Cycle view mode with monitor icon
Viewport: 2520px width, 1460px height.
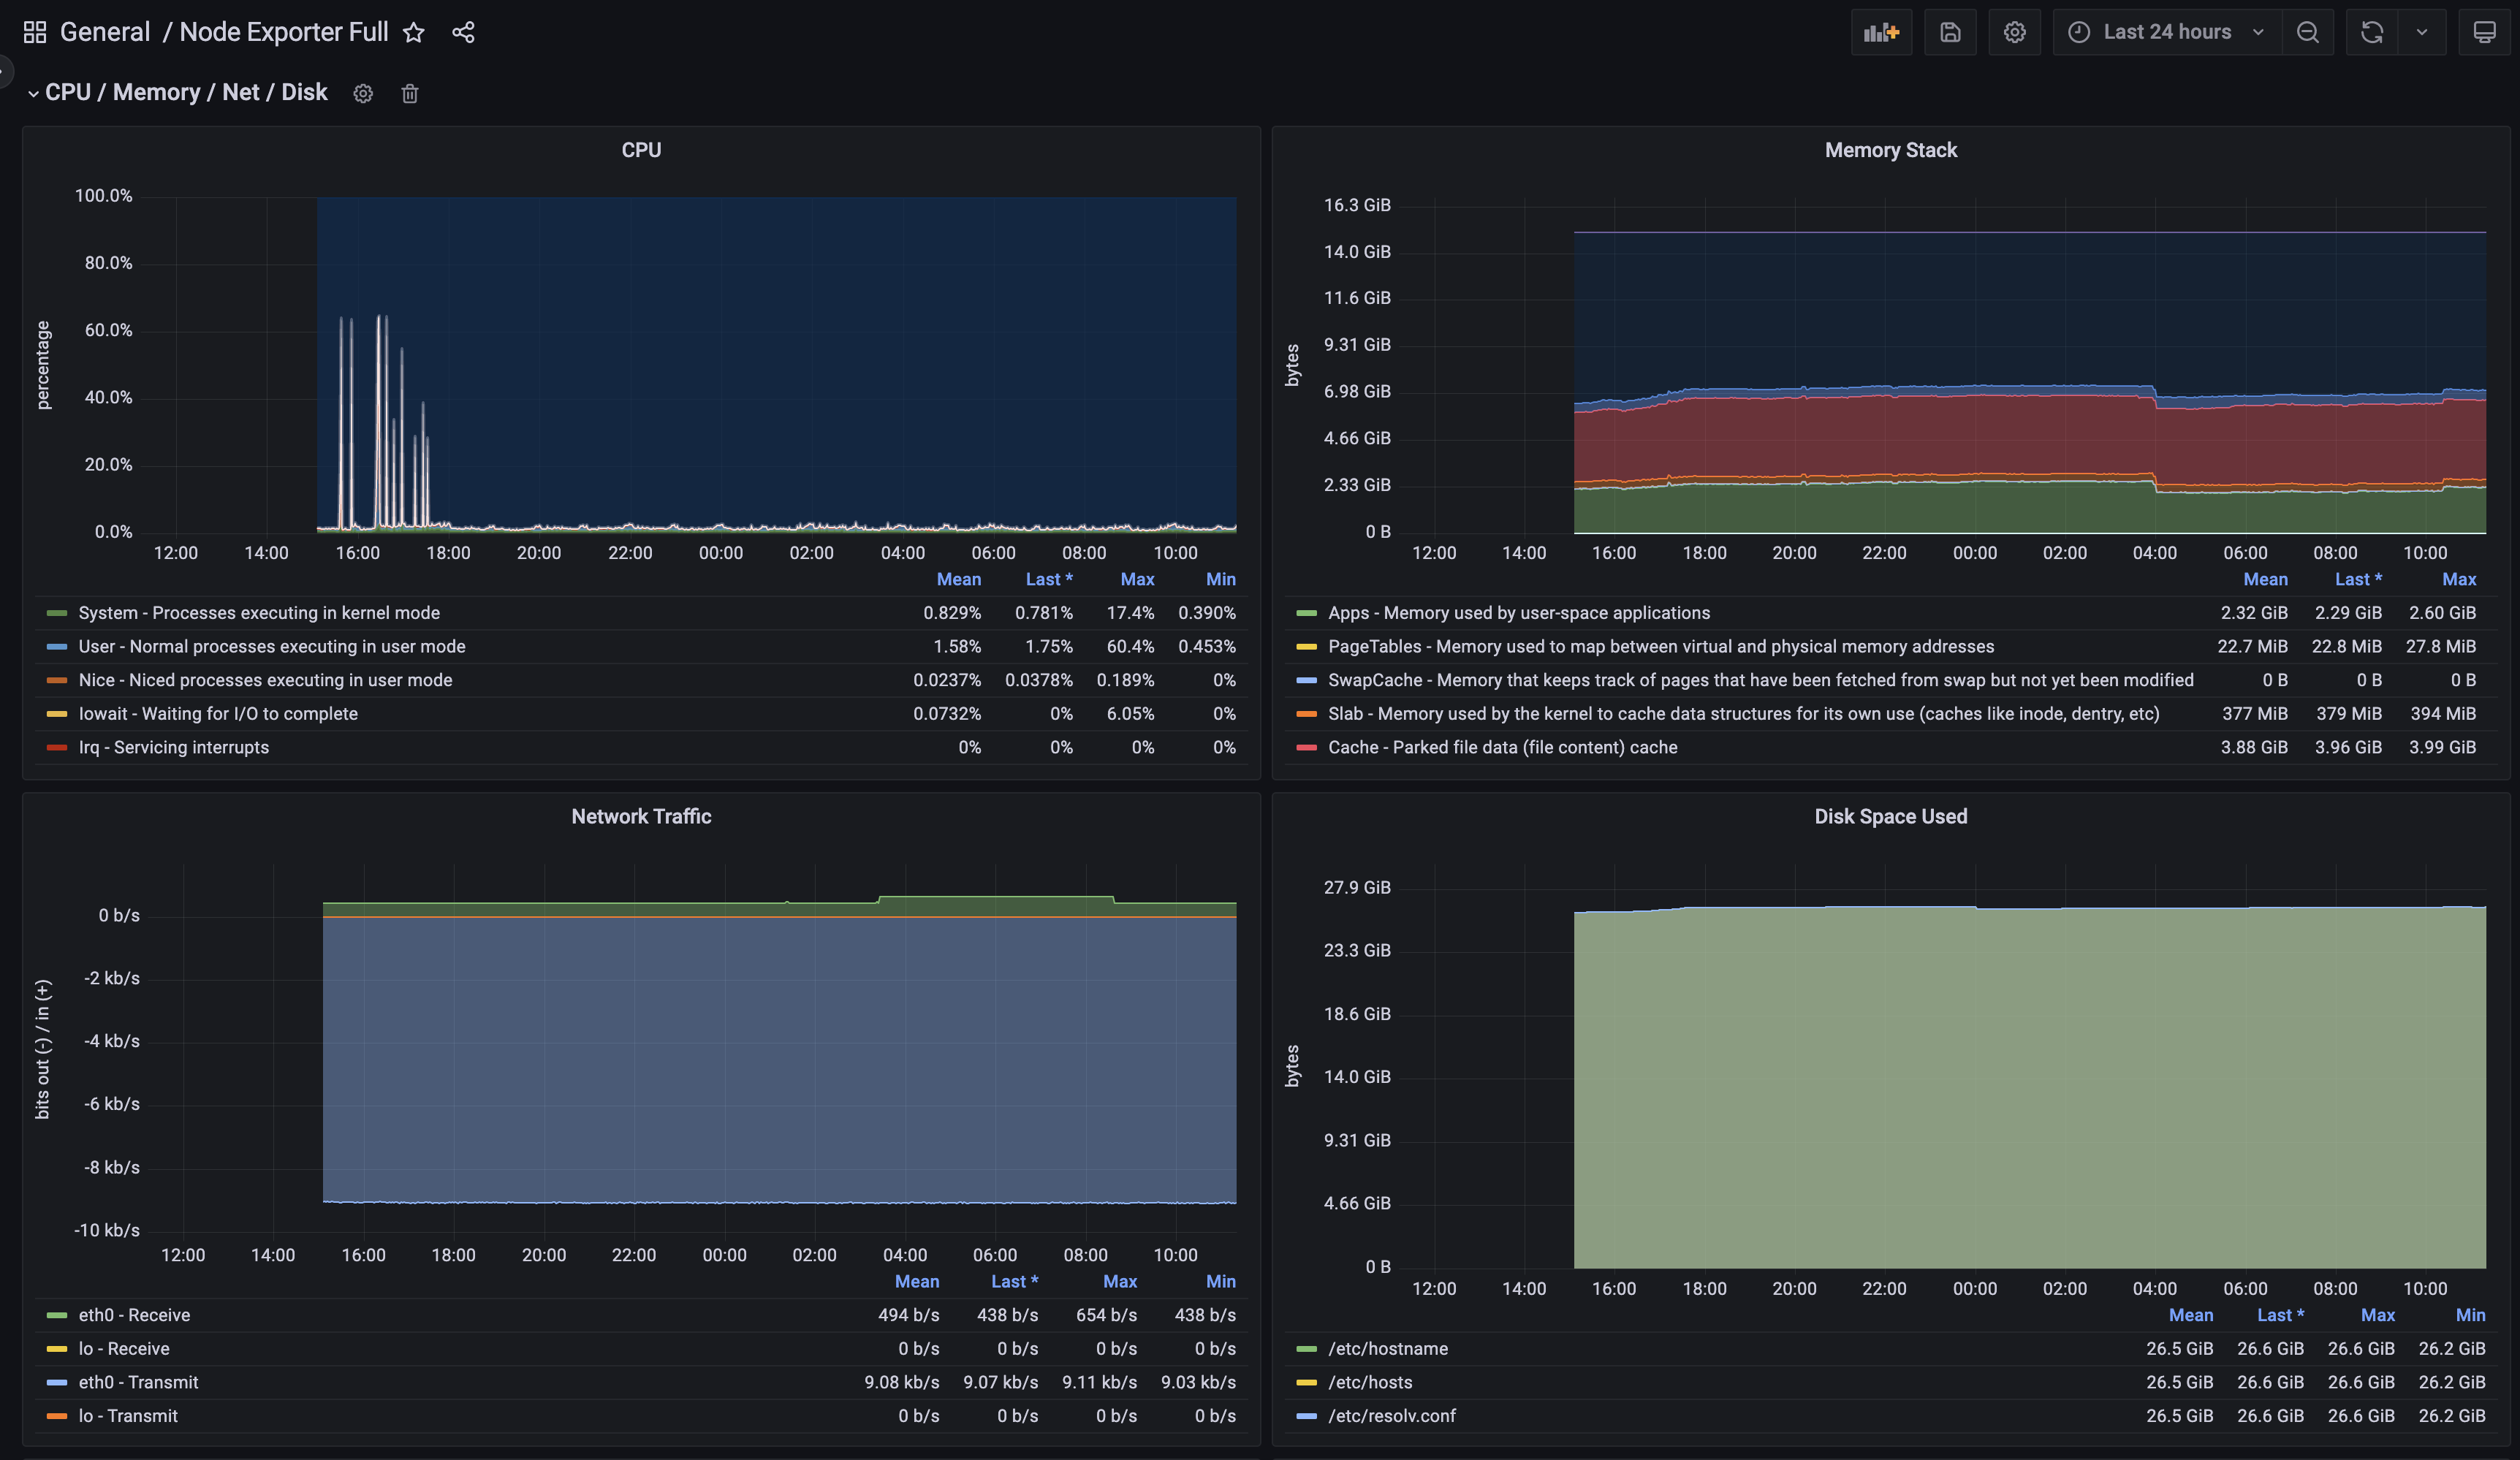[2484, 32]
